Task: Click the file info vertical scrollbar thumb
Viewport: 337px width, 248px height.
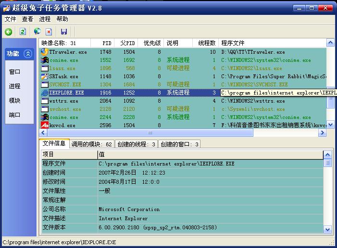Action: tap(327, 163)
